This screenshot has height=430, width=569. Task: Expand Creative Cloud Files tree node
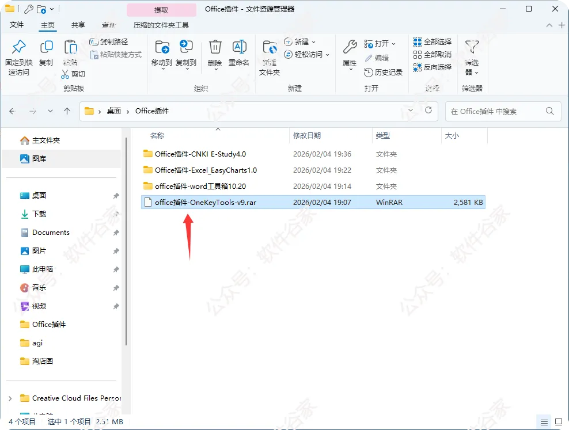click(10, 398)
